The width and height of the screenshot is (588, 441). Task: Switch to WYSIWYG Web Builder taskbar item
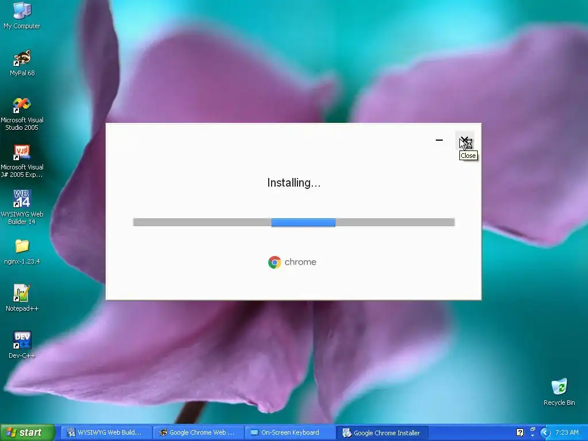(106, 433)
